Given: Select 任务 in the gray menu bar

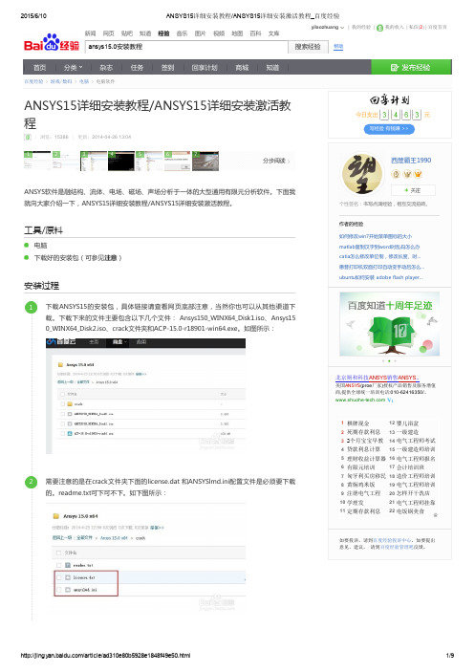Looking at the screenshot, I should 137,67.
